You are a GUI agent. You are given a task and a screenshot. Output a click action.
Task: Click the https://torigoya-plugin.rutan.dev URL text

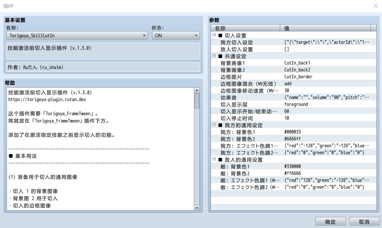click(47, 99)
